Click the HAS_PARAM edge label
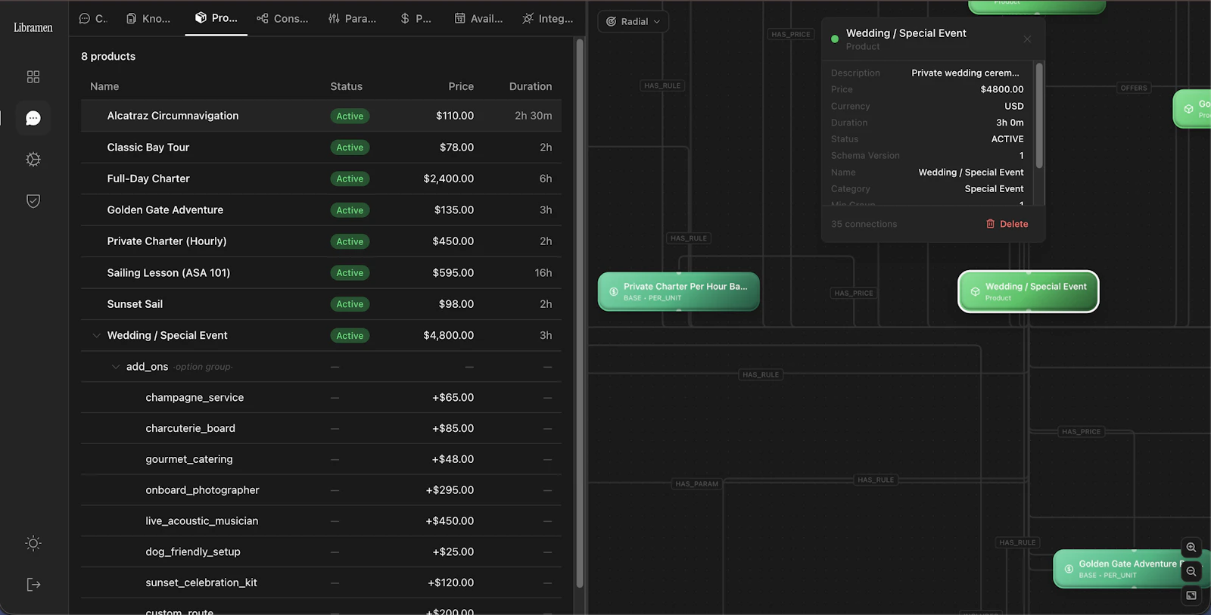This screenshot has width=1211, height=615. (x=696, y=484)
